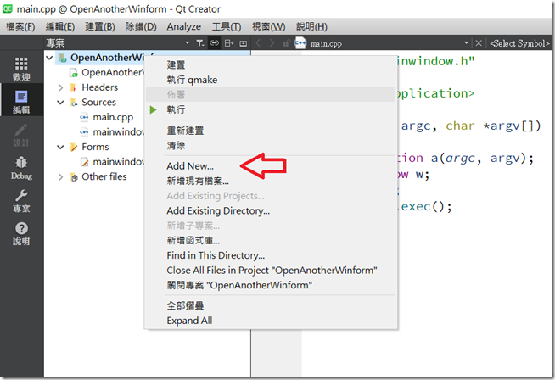Viewport: 555px width, 380px height.
Task: Choose Add Existing Directory... menu entry
Action: (x=271, y=210)
